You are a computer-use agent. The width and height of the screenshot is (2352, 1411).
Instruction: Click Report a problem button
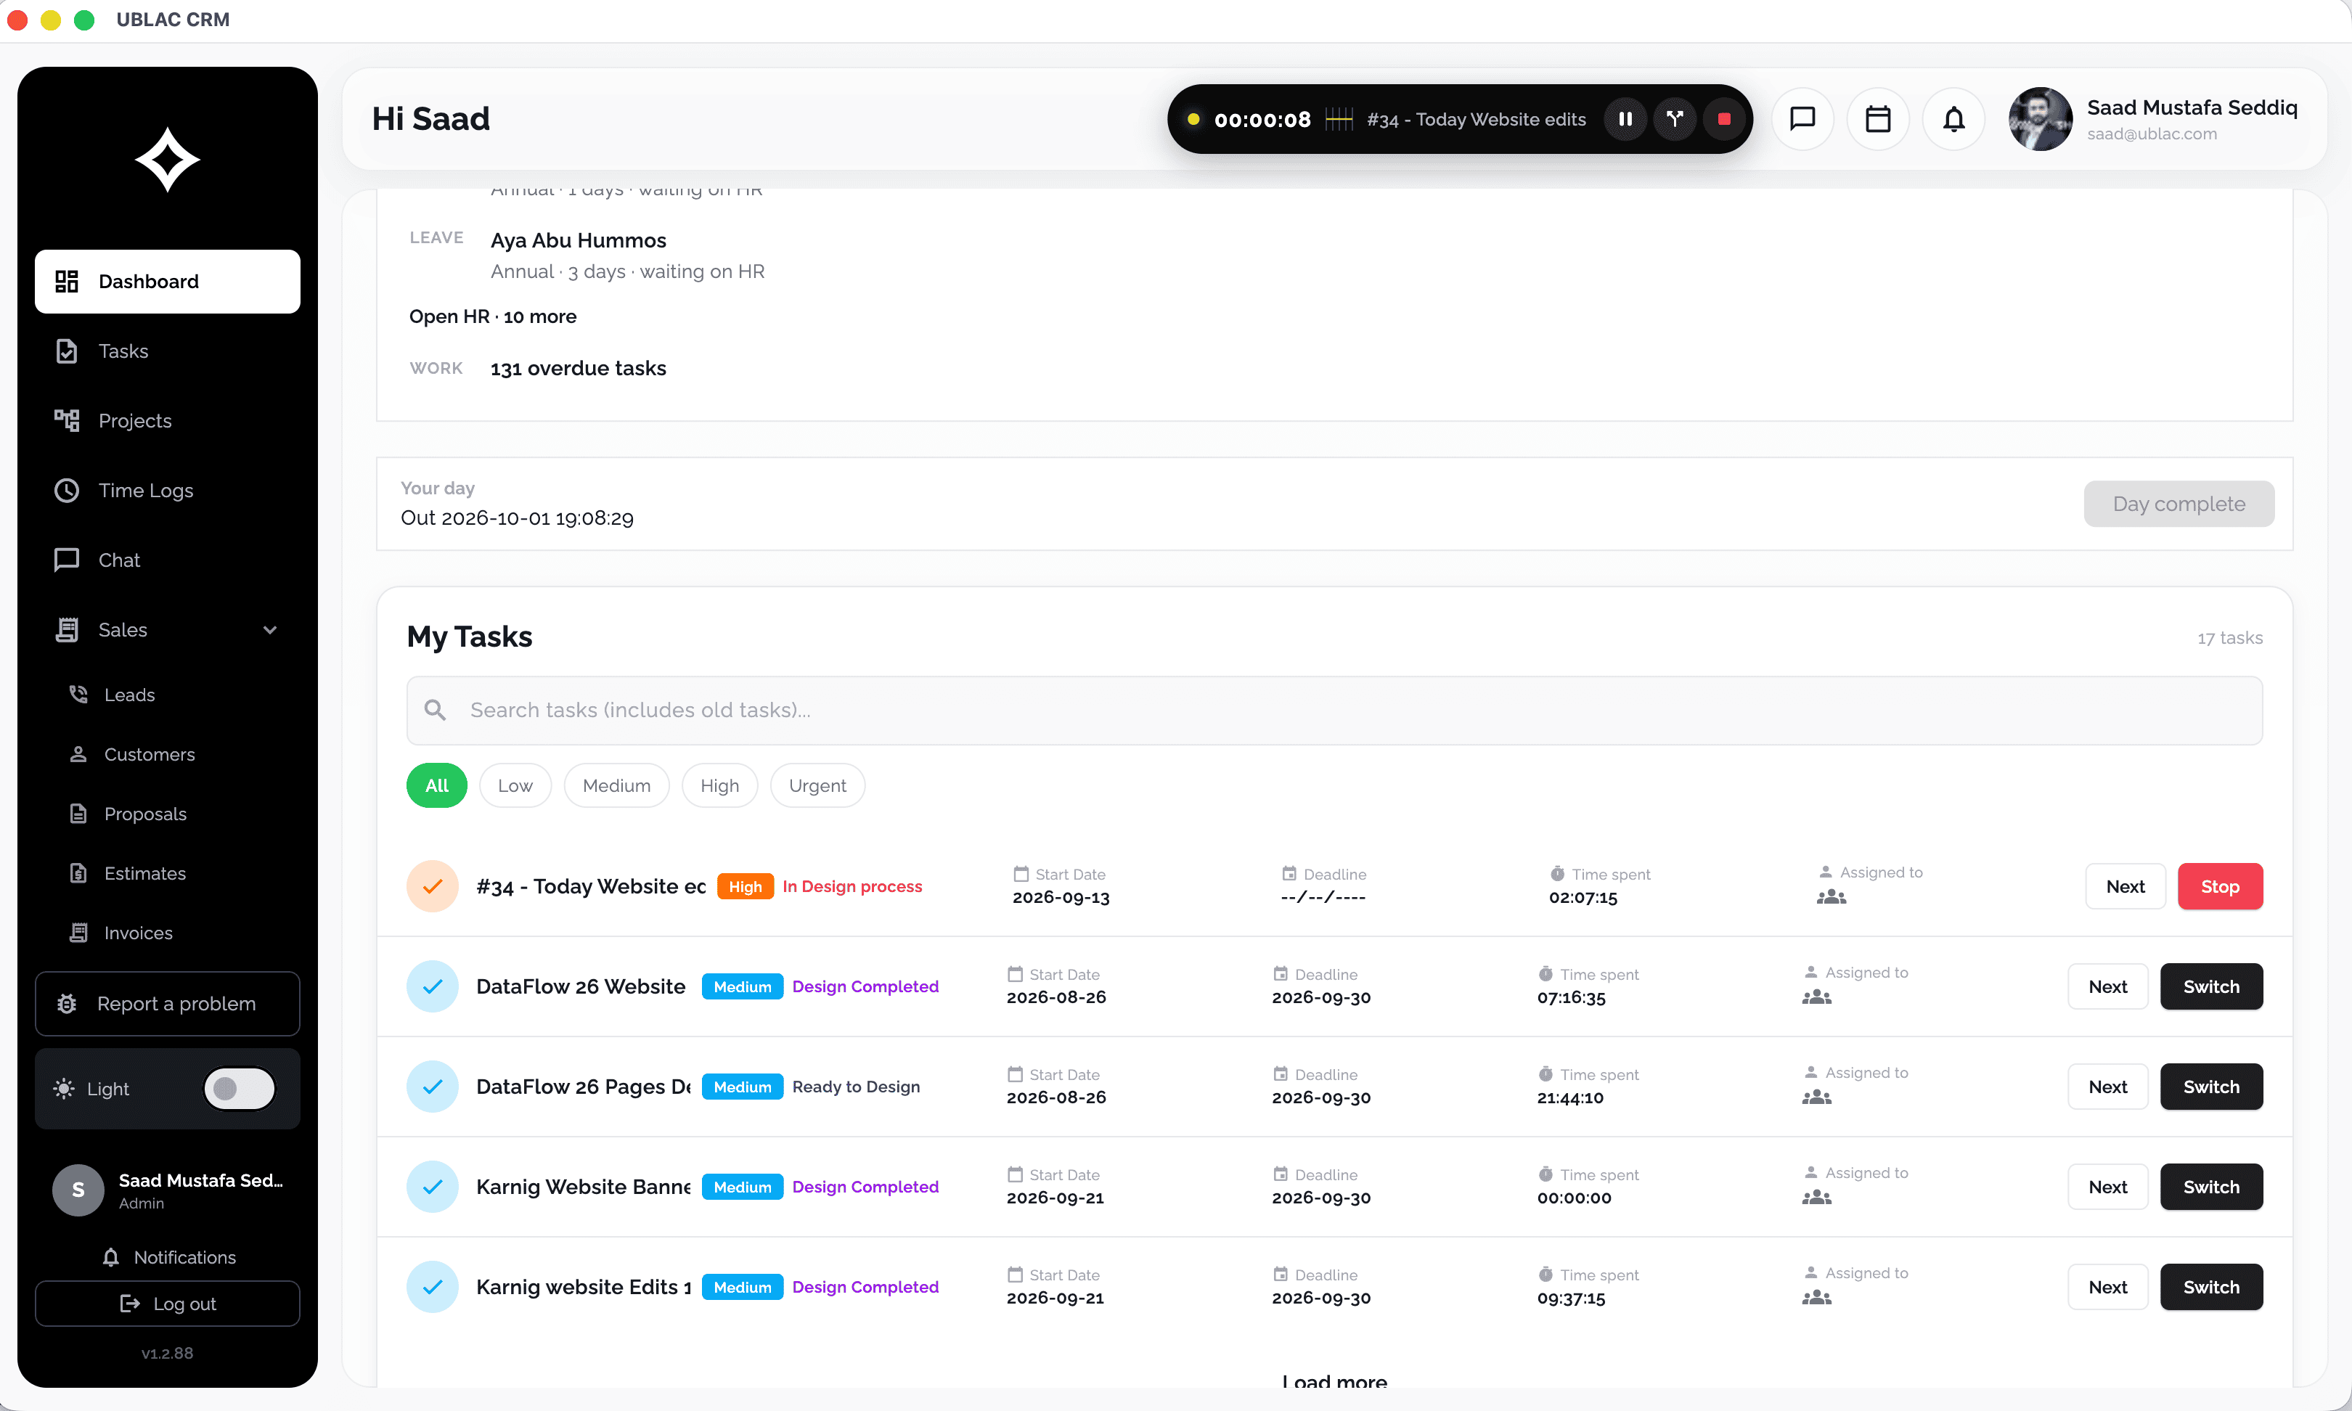pyautogui.click(x=167, y=1003)
